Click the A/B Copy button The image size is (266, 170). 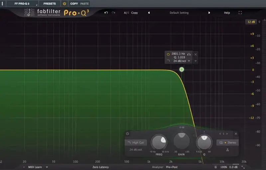134,13
